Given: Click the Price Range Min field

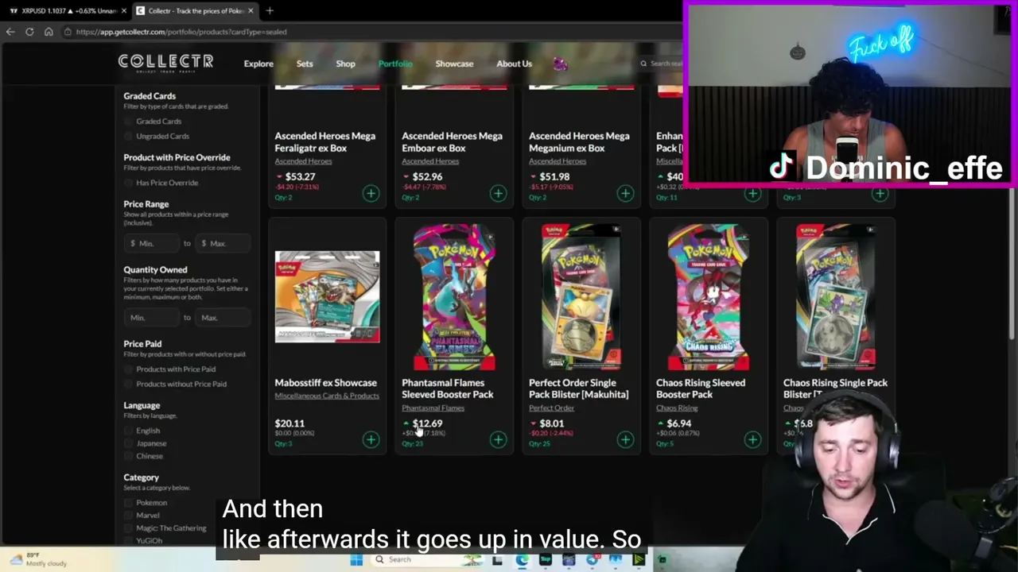Looking at the screenshot, I should click(153, 243).
